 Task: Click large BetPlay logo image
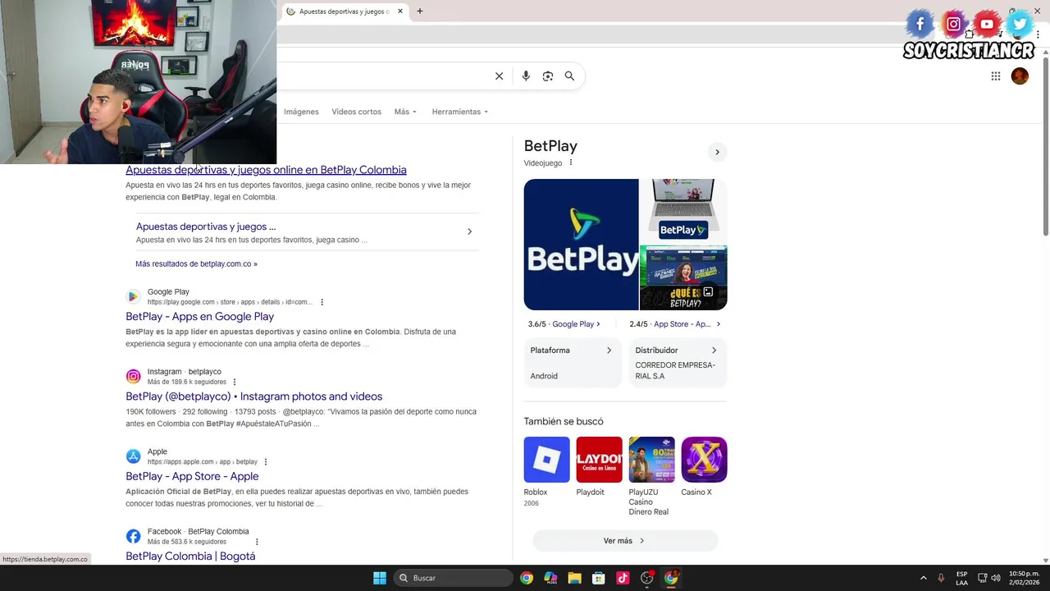[x=581, y=245]
